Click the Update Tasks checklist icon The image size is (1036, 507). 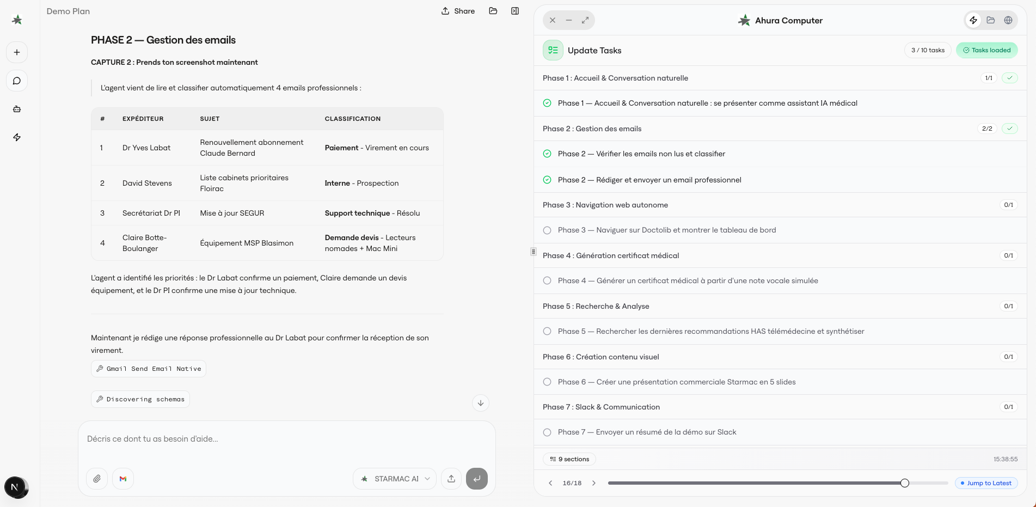pos(553,50)
